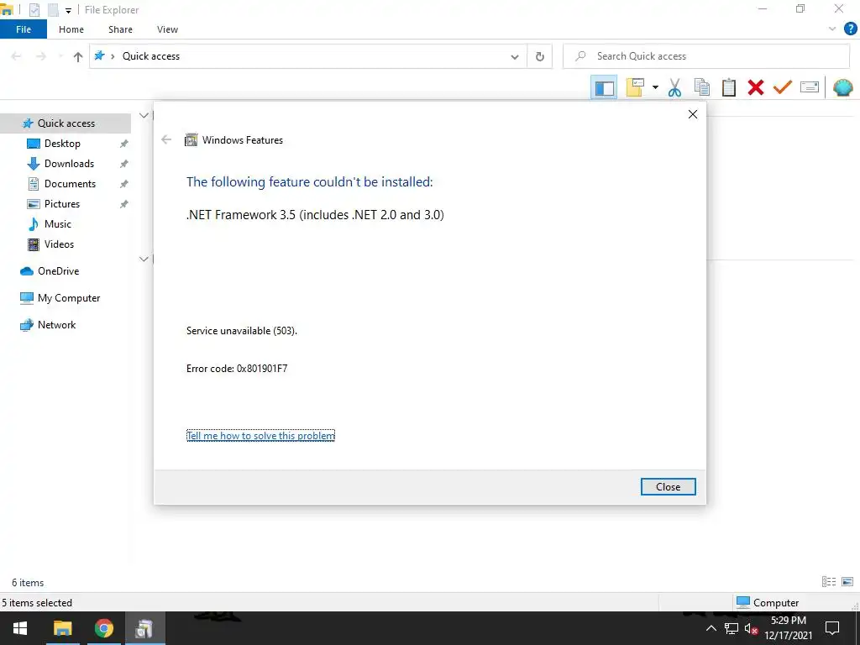The image size is (860, 645).
Task: Open the address bar history dropdown
Action: [515, 56]
